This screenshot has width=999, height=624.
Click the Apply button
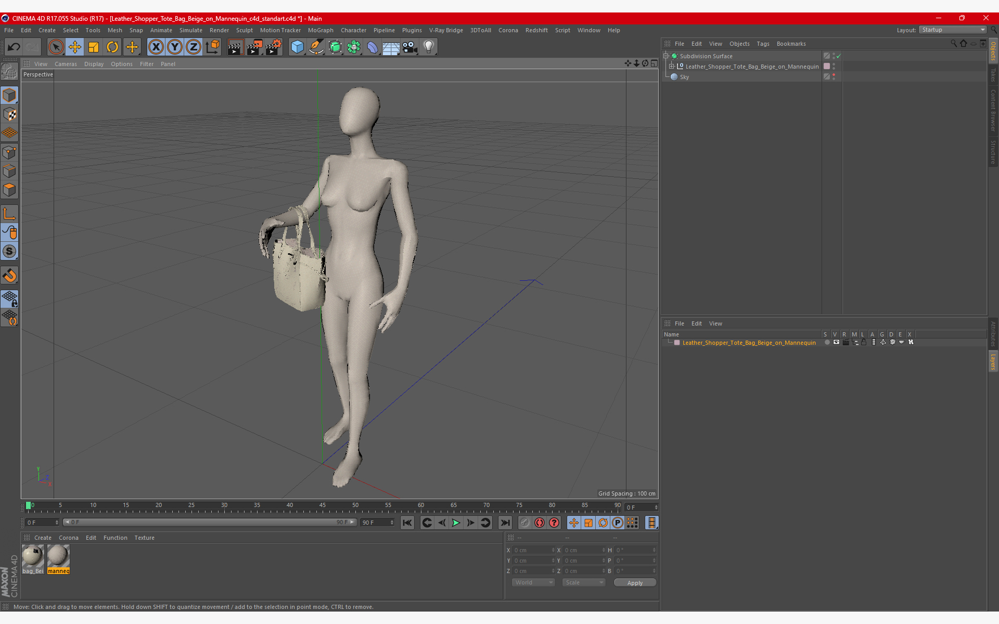click(635, 583)
